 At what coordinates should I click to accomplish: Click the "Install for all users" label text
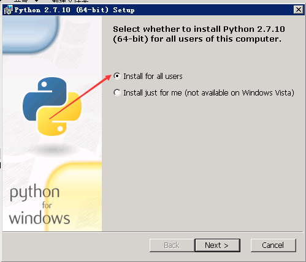(153, 77)
